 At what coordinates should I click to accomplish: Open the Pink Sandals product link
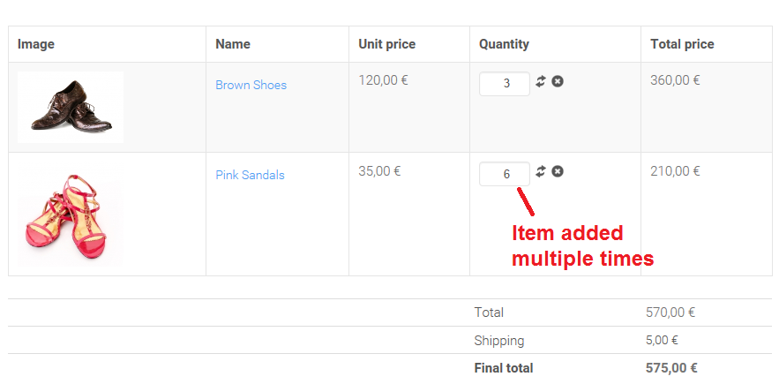click(250, 175)
